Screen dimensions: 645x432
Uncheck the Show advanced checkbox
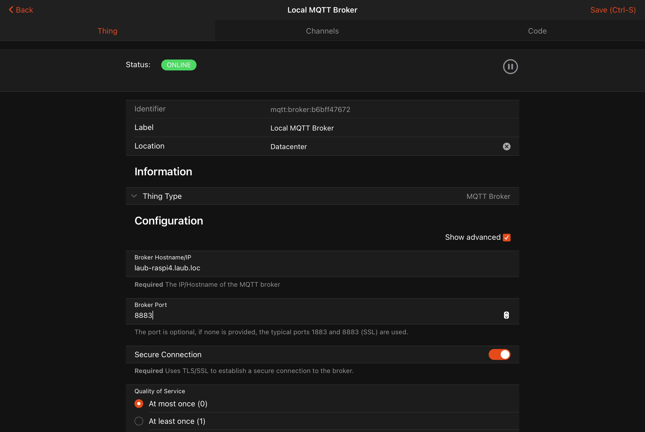[506, 238]
